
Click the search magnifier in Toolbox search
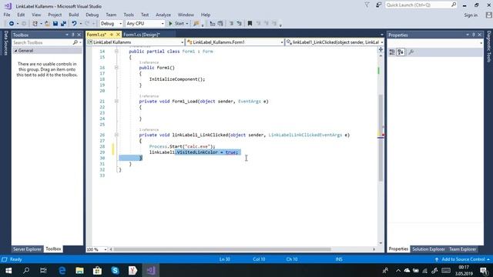pyautogui.click(x=75, y=42)
